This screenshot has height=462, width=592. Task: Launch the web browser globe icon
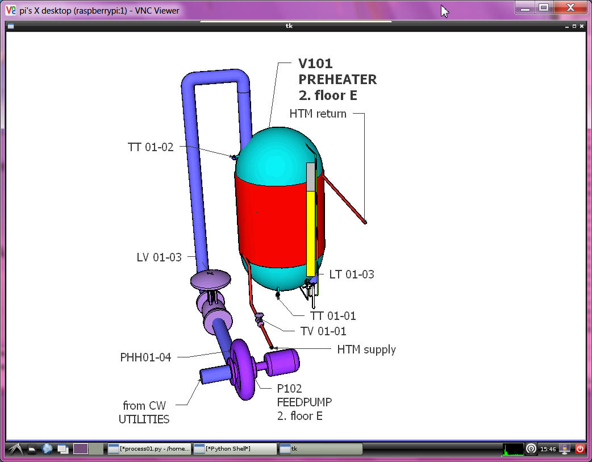click(x=47, y=449)
